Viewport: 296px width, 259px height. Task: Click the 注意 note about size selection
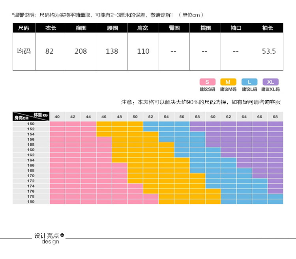pos(201,102)
